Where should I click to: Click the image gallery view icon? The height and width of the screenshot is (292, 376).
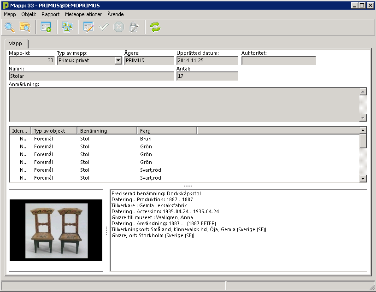tap(67, 27)
